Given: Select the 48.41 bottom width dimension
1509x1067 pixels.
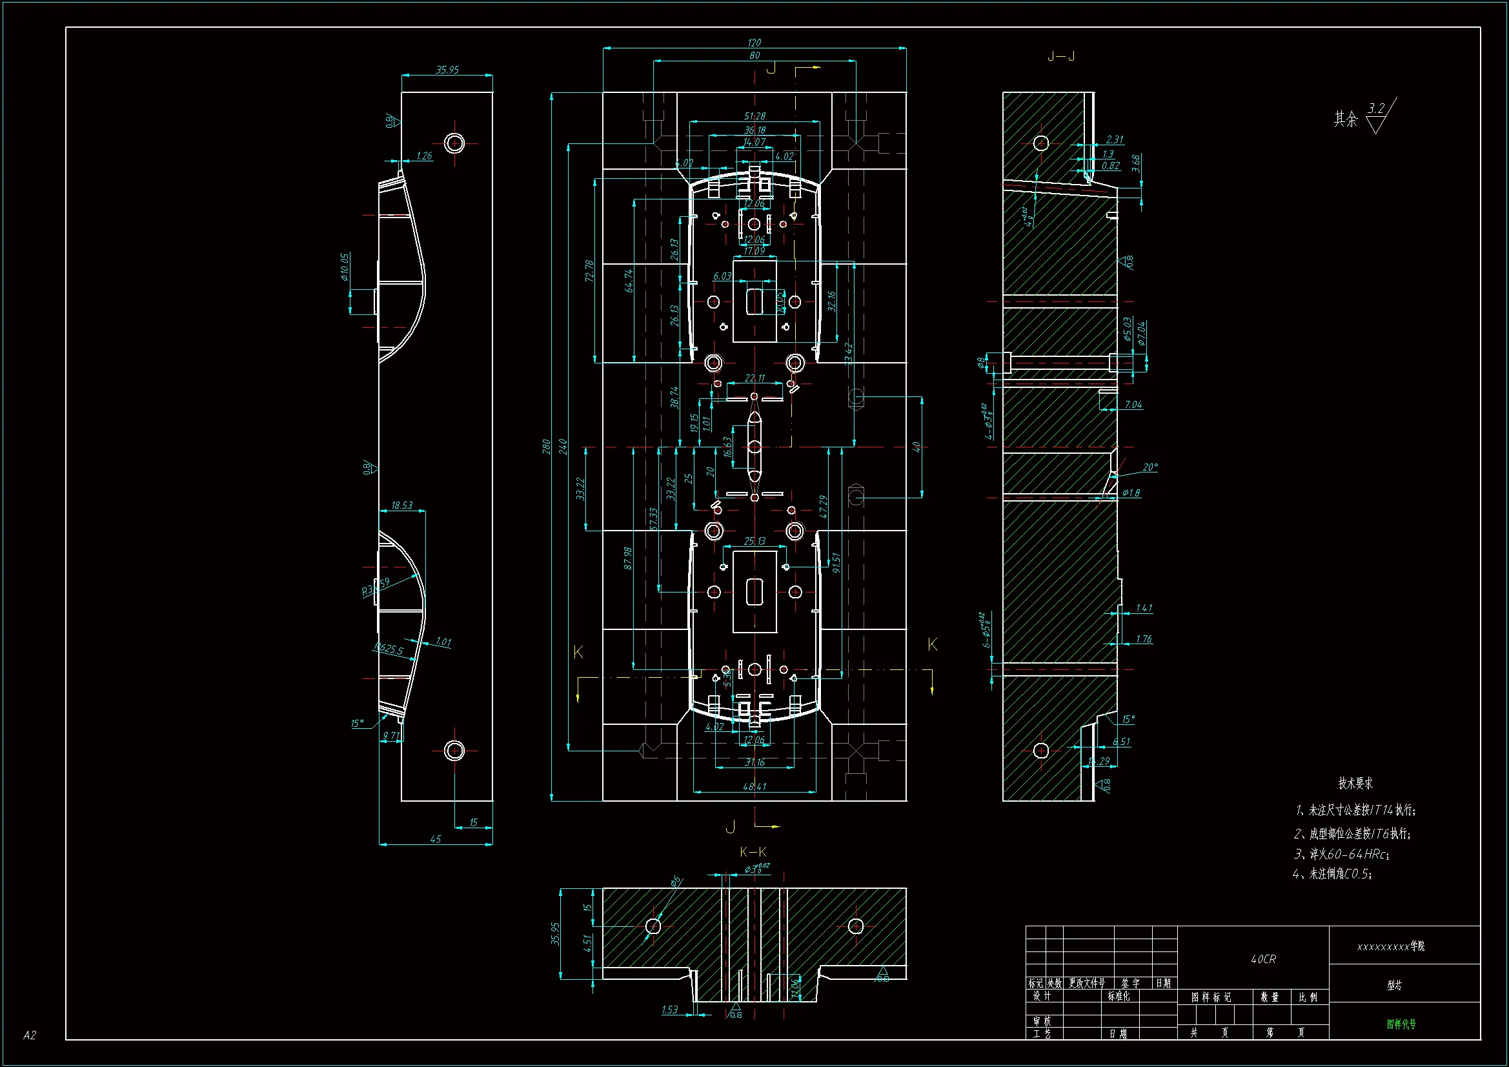Looking at the screenshot, I should (754, 786).
